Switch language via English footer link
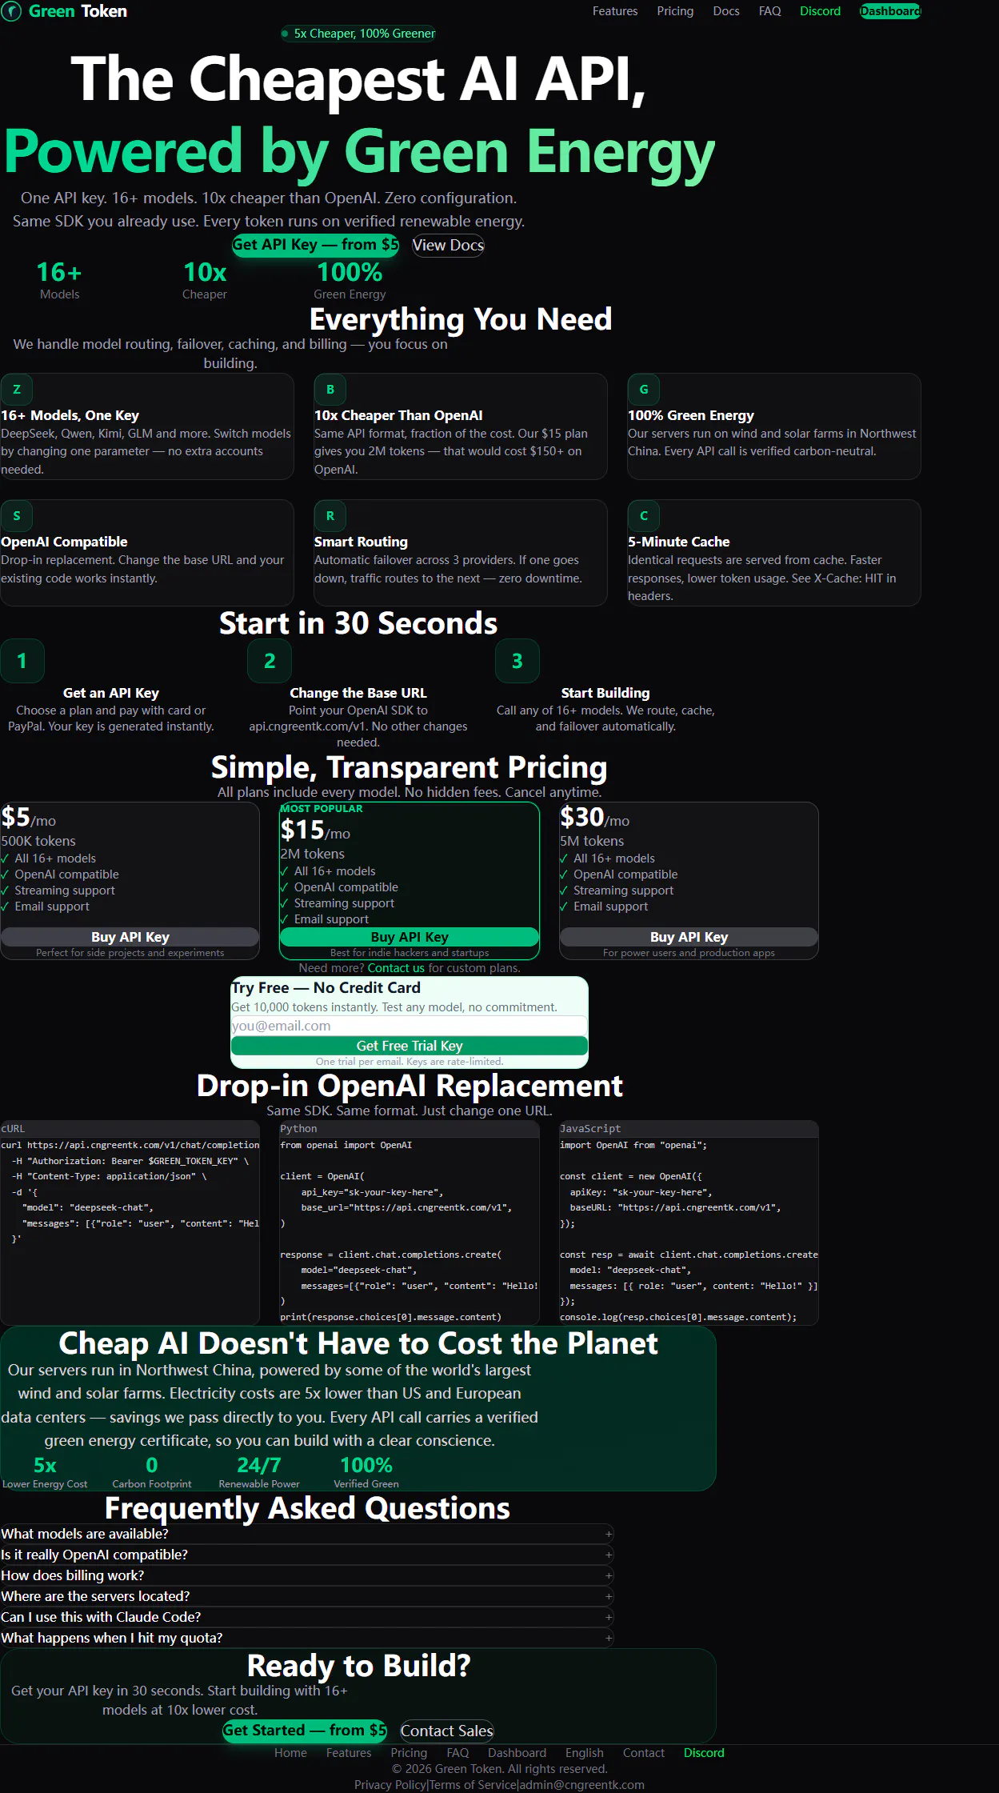This screenshot has width=999, height=1793. coord(585,1753)
